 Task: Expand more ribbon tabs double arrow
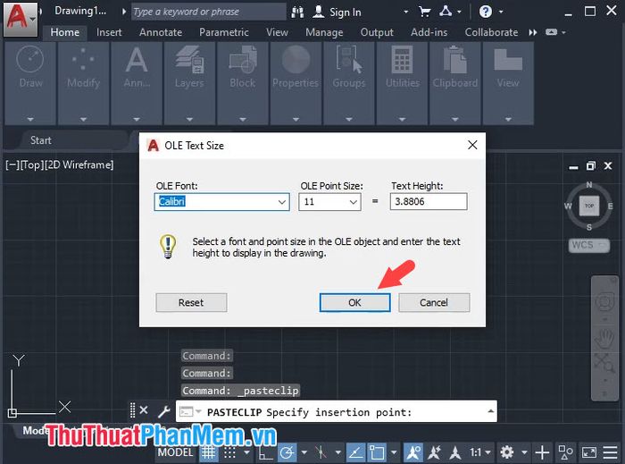[x=533, y=32]
